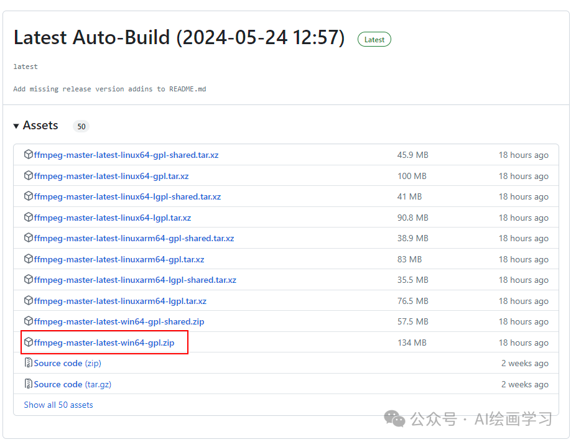Click package icon beside linuxarm64-gpl.tar.xz
This screenshot has width=571, height=442.
(29, 259)
